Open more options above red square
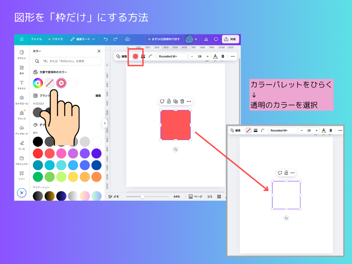352x264 pixels. (x=189, y=101)
